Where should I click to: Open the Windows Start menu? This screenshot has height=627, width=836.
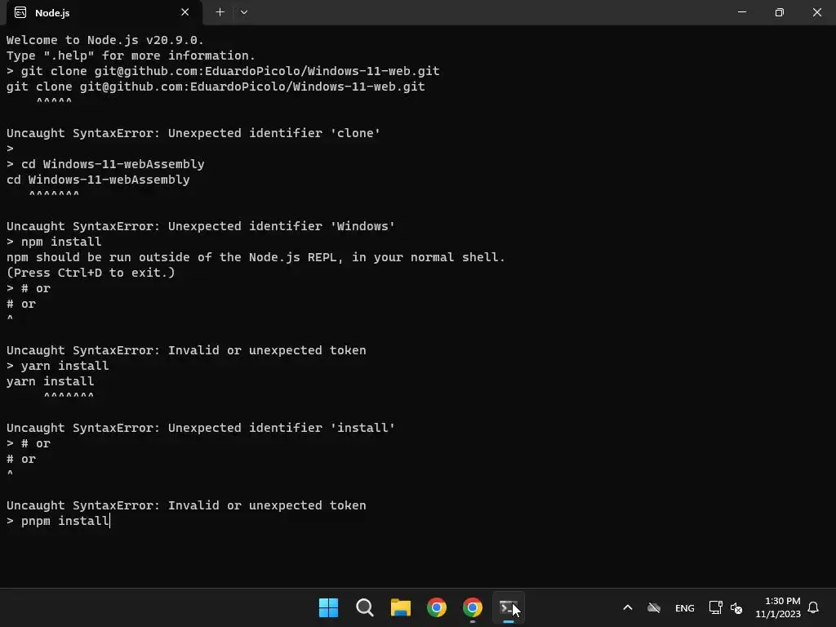coord(328,607)
